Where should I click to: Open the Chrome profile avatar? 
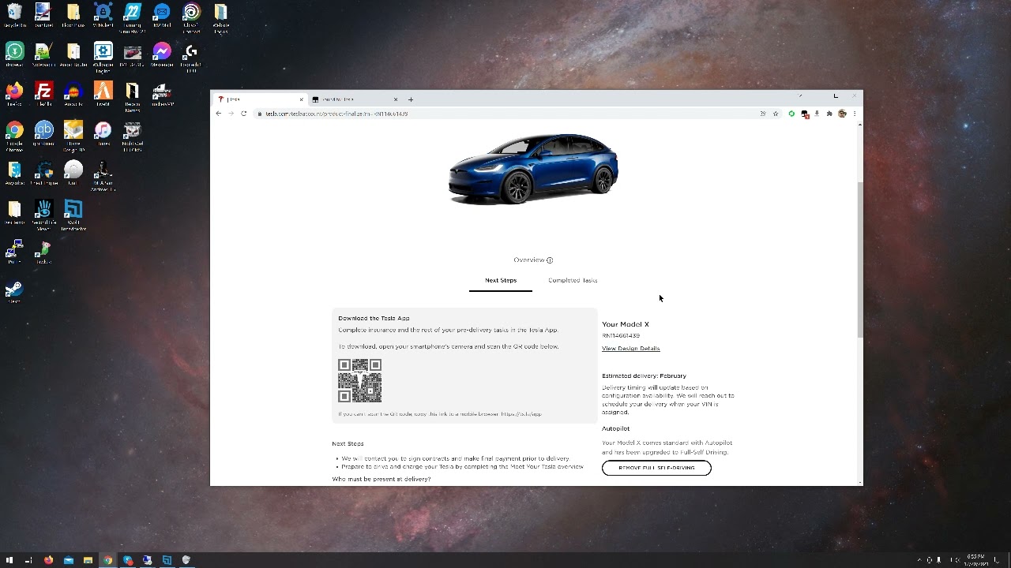[842, 114]
